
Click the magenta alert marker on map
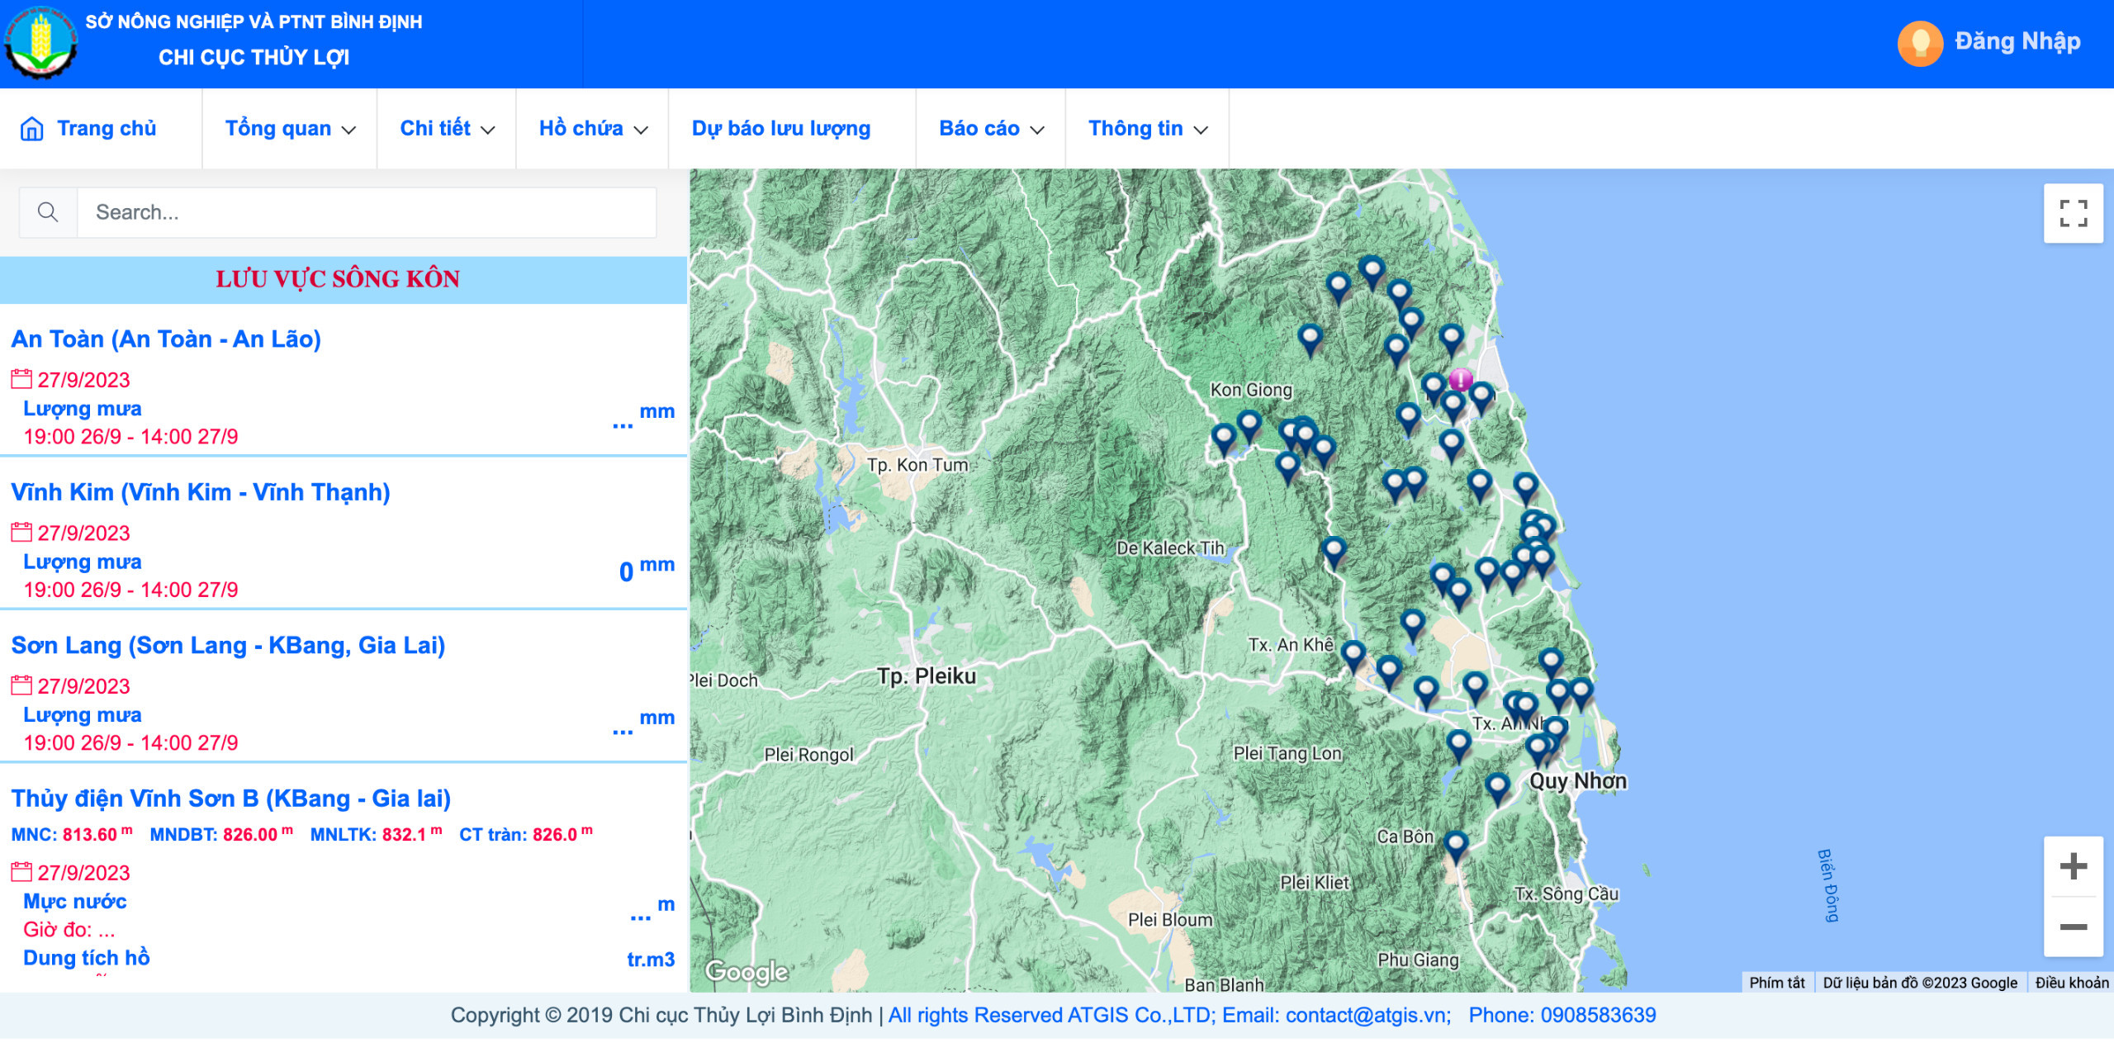[1460, 380]
